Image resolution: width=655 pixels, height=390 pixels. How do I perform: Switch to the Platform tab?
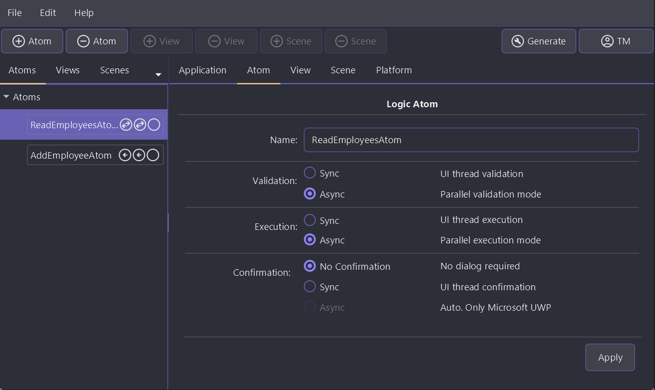point(394,70)
